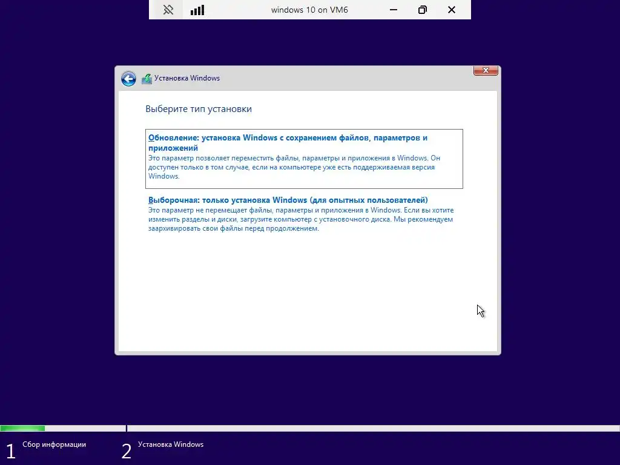
Task: Choose Выборочная custom installation option
Action: [x=304, y=214]
